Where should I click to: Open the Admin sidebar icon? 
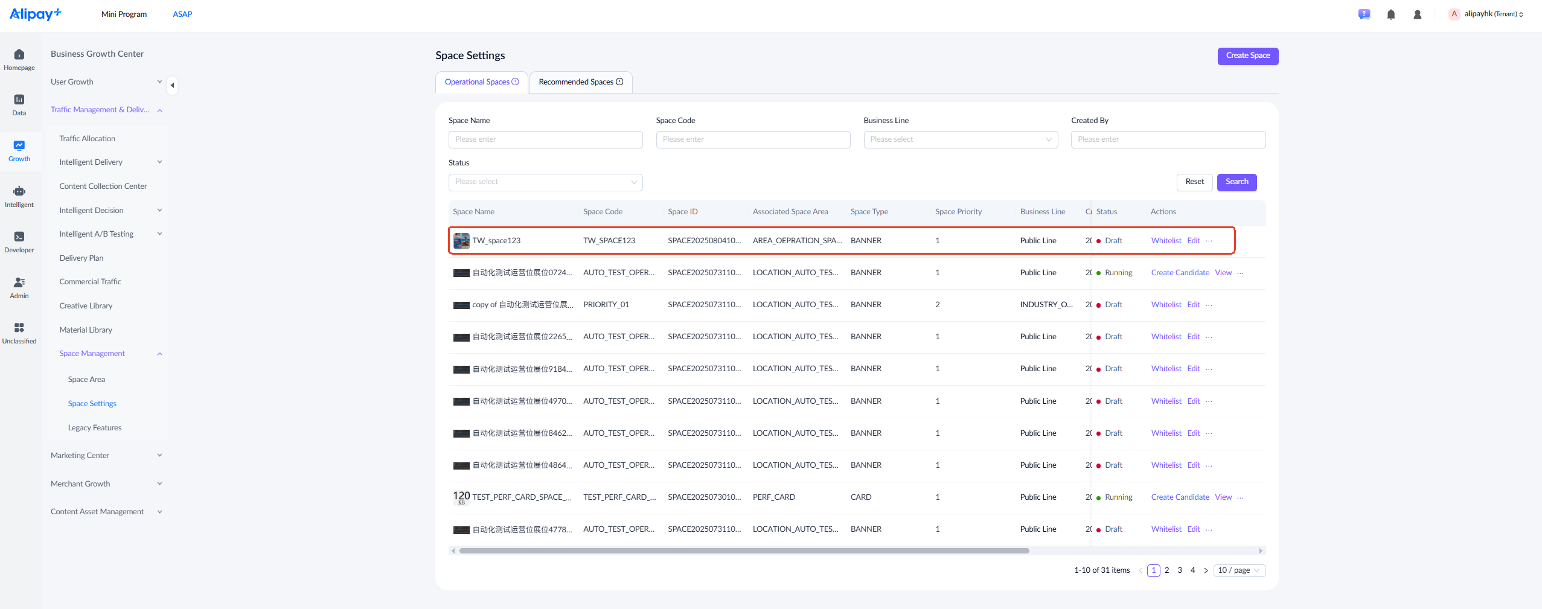[x=19, y=282]
